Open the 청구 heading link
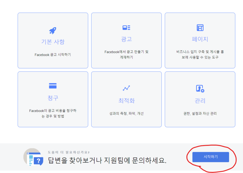The width and height of the screenshot is (243, 173). pos(53,98)
